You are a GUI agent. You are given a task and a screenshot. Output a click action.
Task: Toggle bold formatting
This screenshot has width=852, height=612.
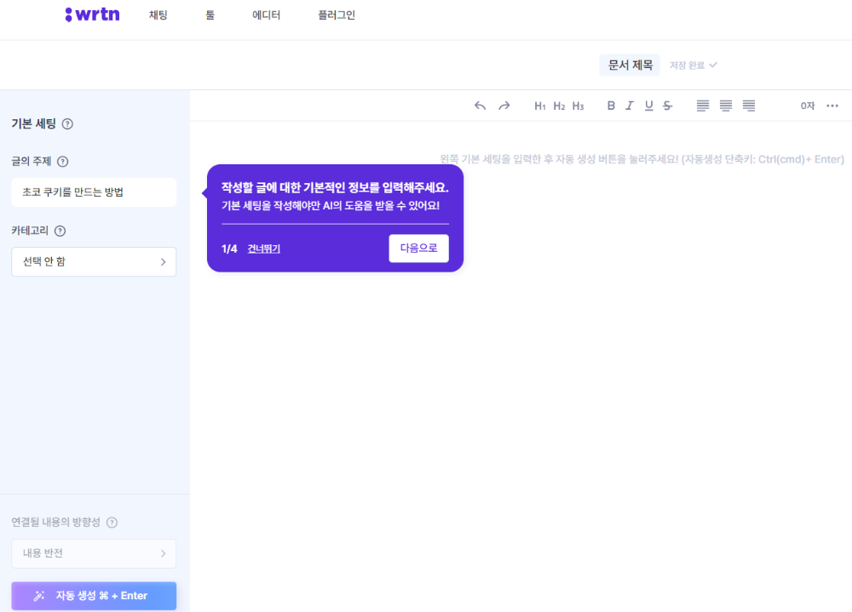pyautogui.click(x=611, y=105)
